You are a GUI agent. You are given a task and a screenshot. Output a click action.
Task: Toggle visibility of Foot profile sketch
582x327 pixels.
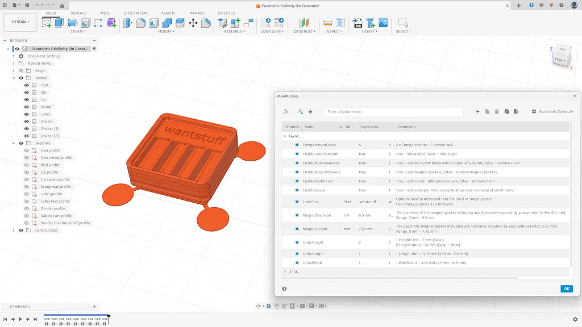click(x=26, y=150)
